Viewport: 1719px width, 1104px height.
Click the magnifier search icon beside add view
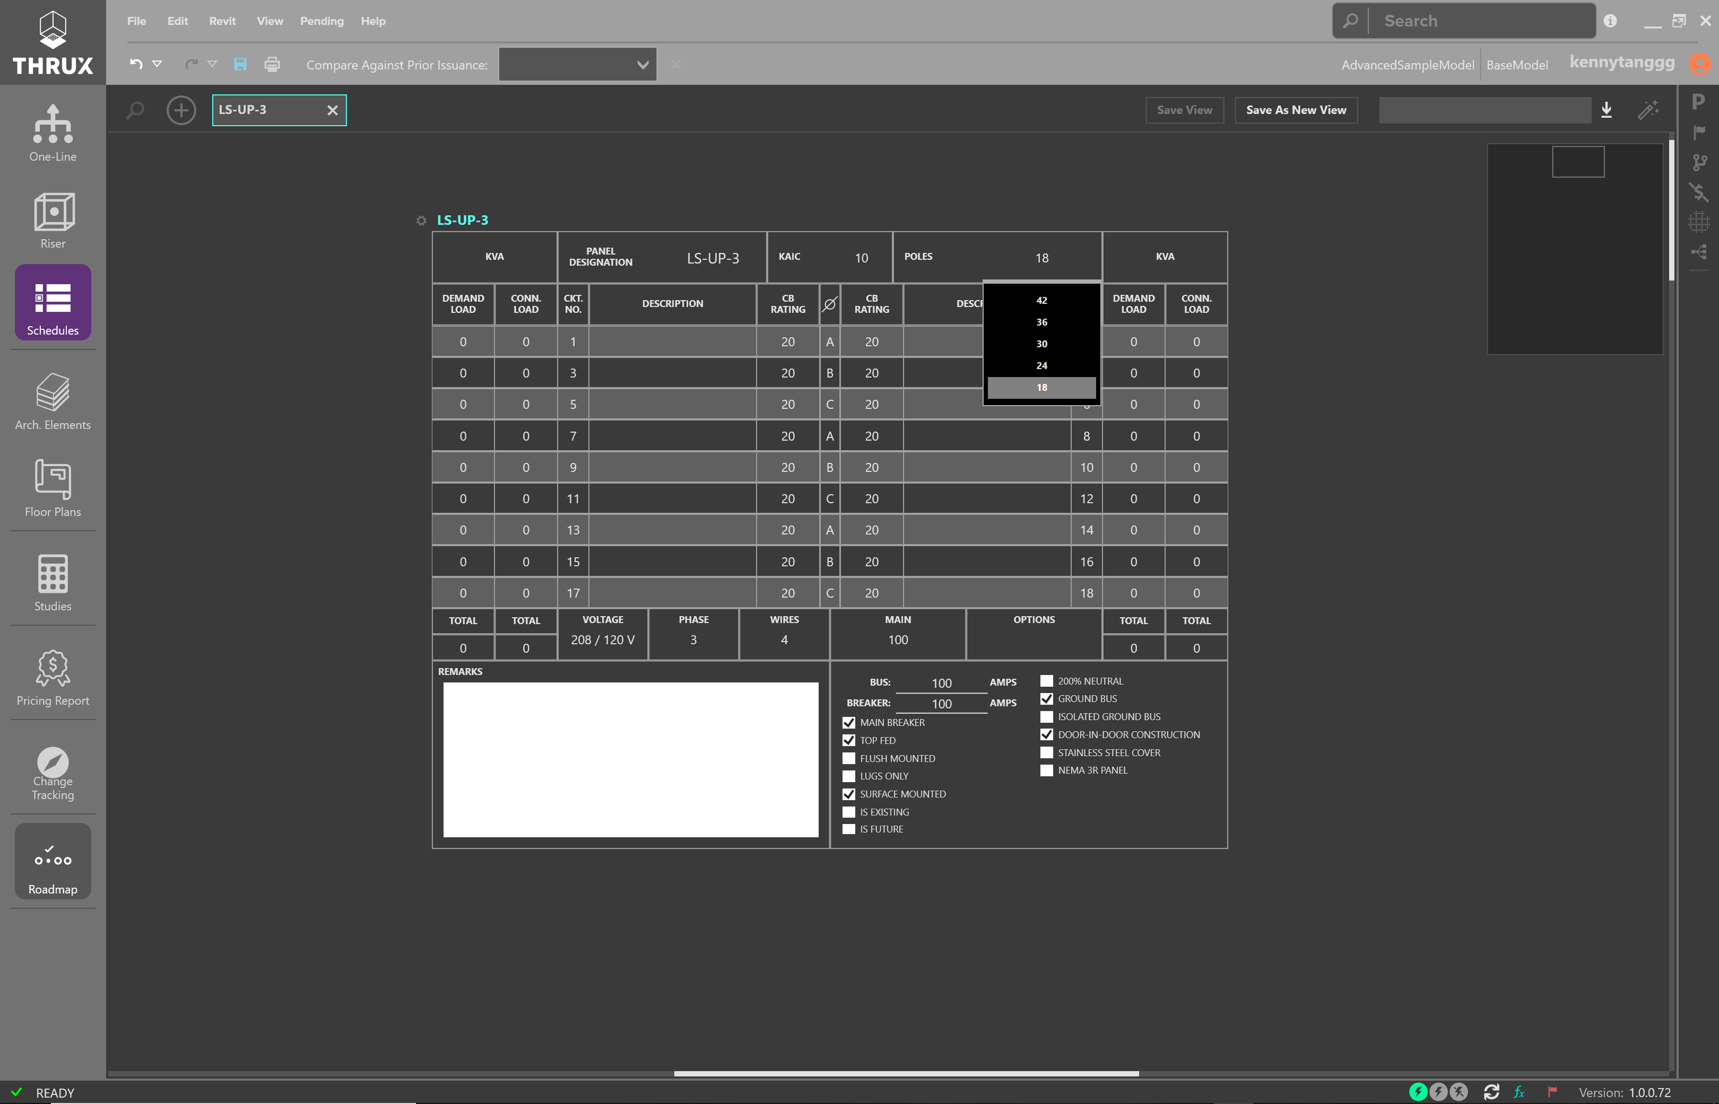(x=135, y=110)
